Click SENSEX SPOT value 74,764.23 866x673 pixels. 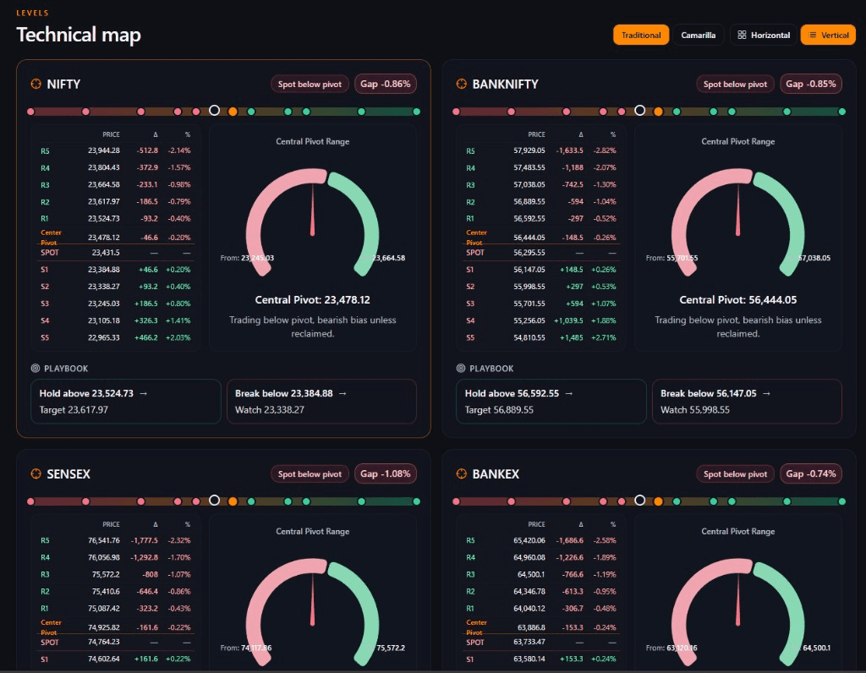[x=104, y=642]
